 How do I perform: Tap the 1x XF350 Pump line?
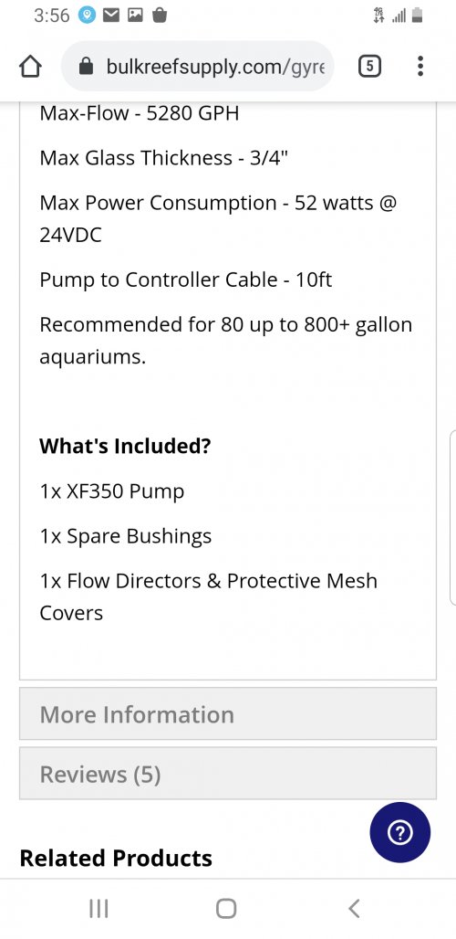click(x=112, y=491)
